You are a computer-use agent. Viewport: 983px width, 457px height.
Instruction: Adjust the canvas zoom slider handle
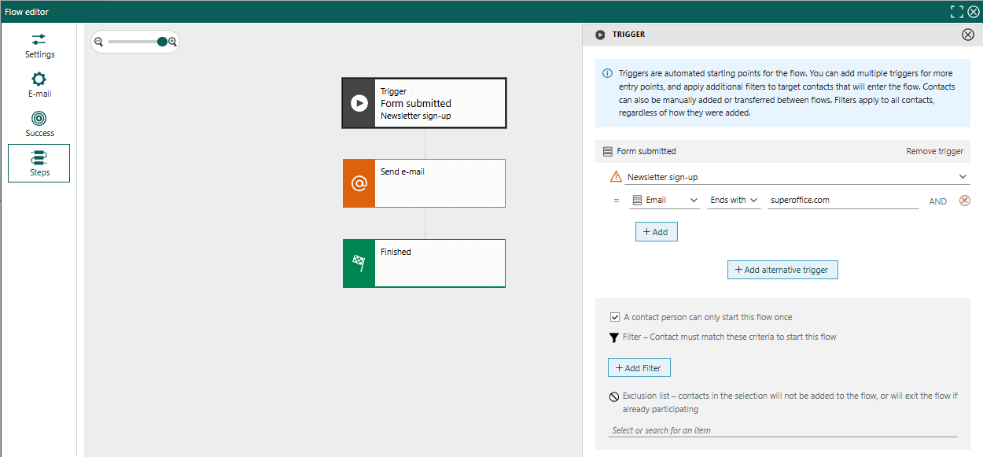click(x=162, y=42)
